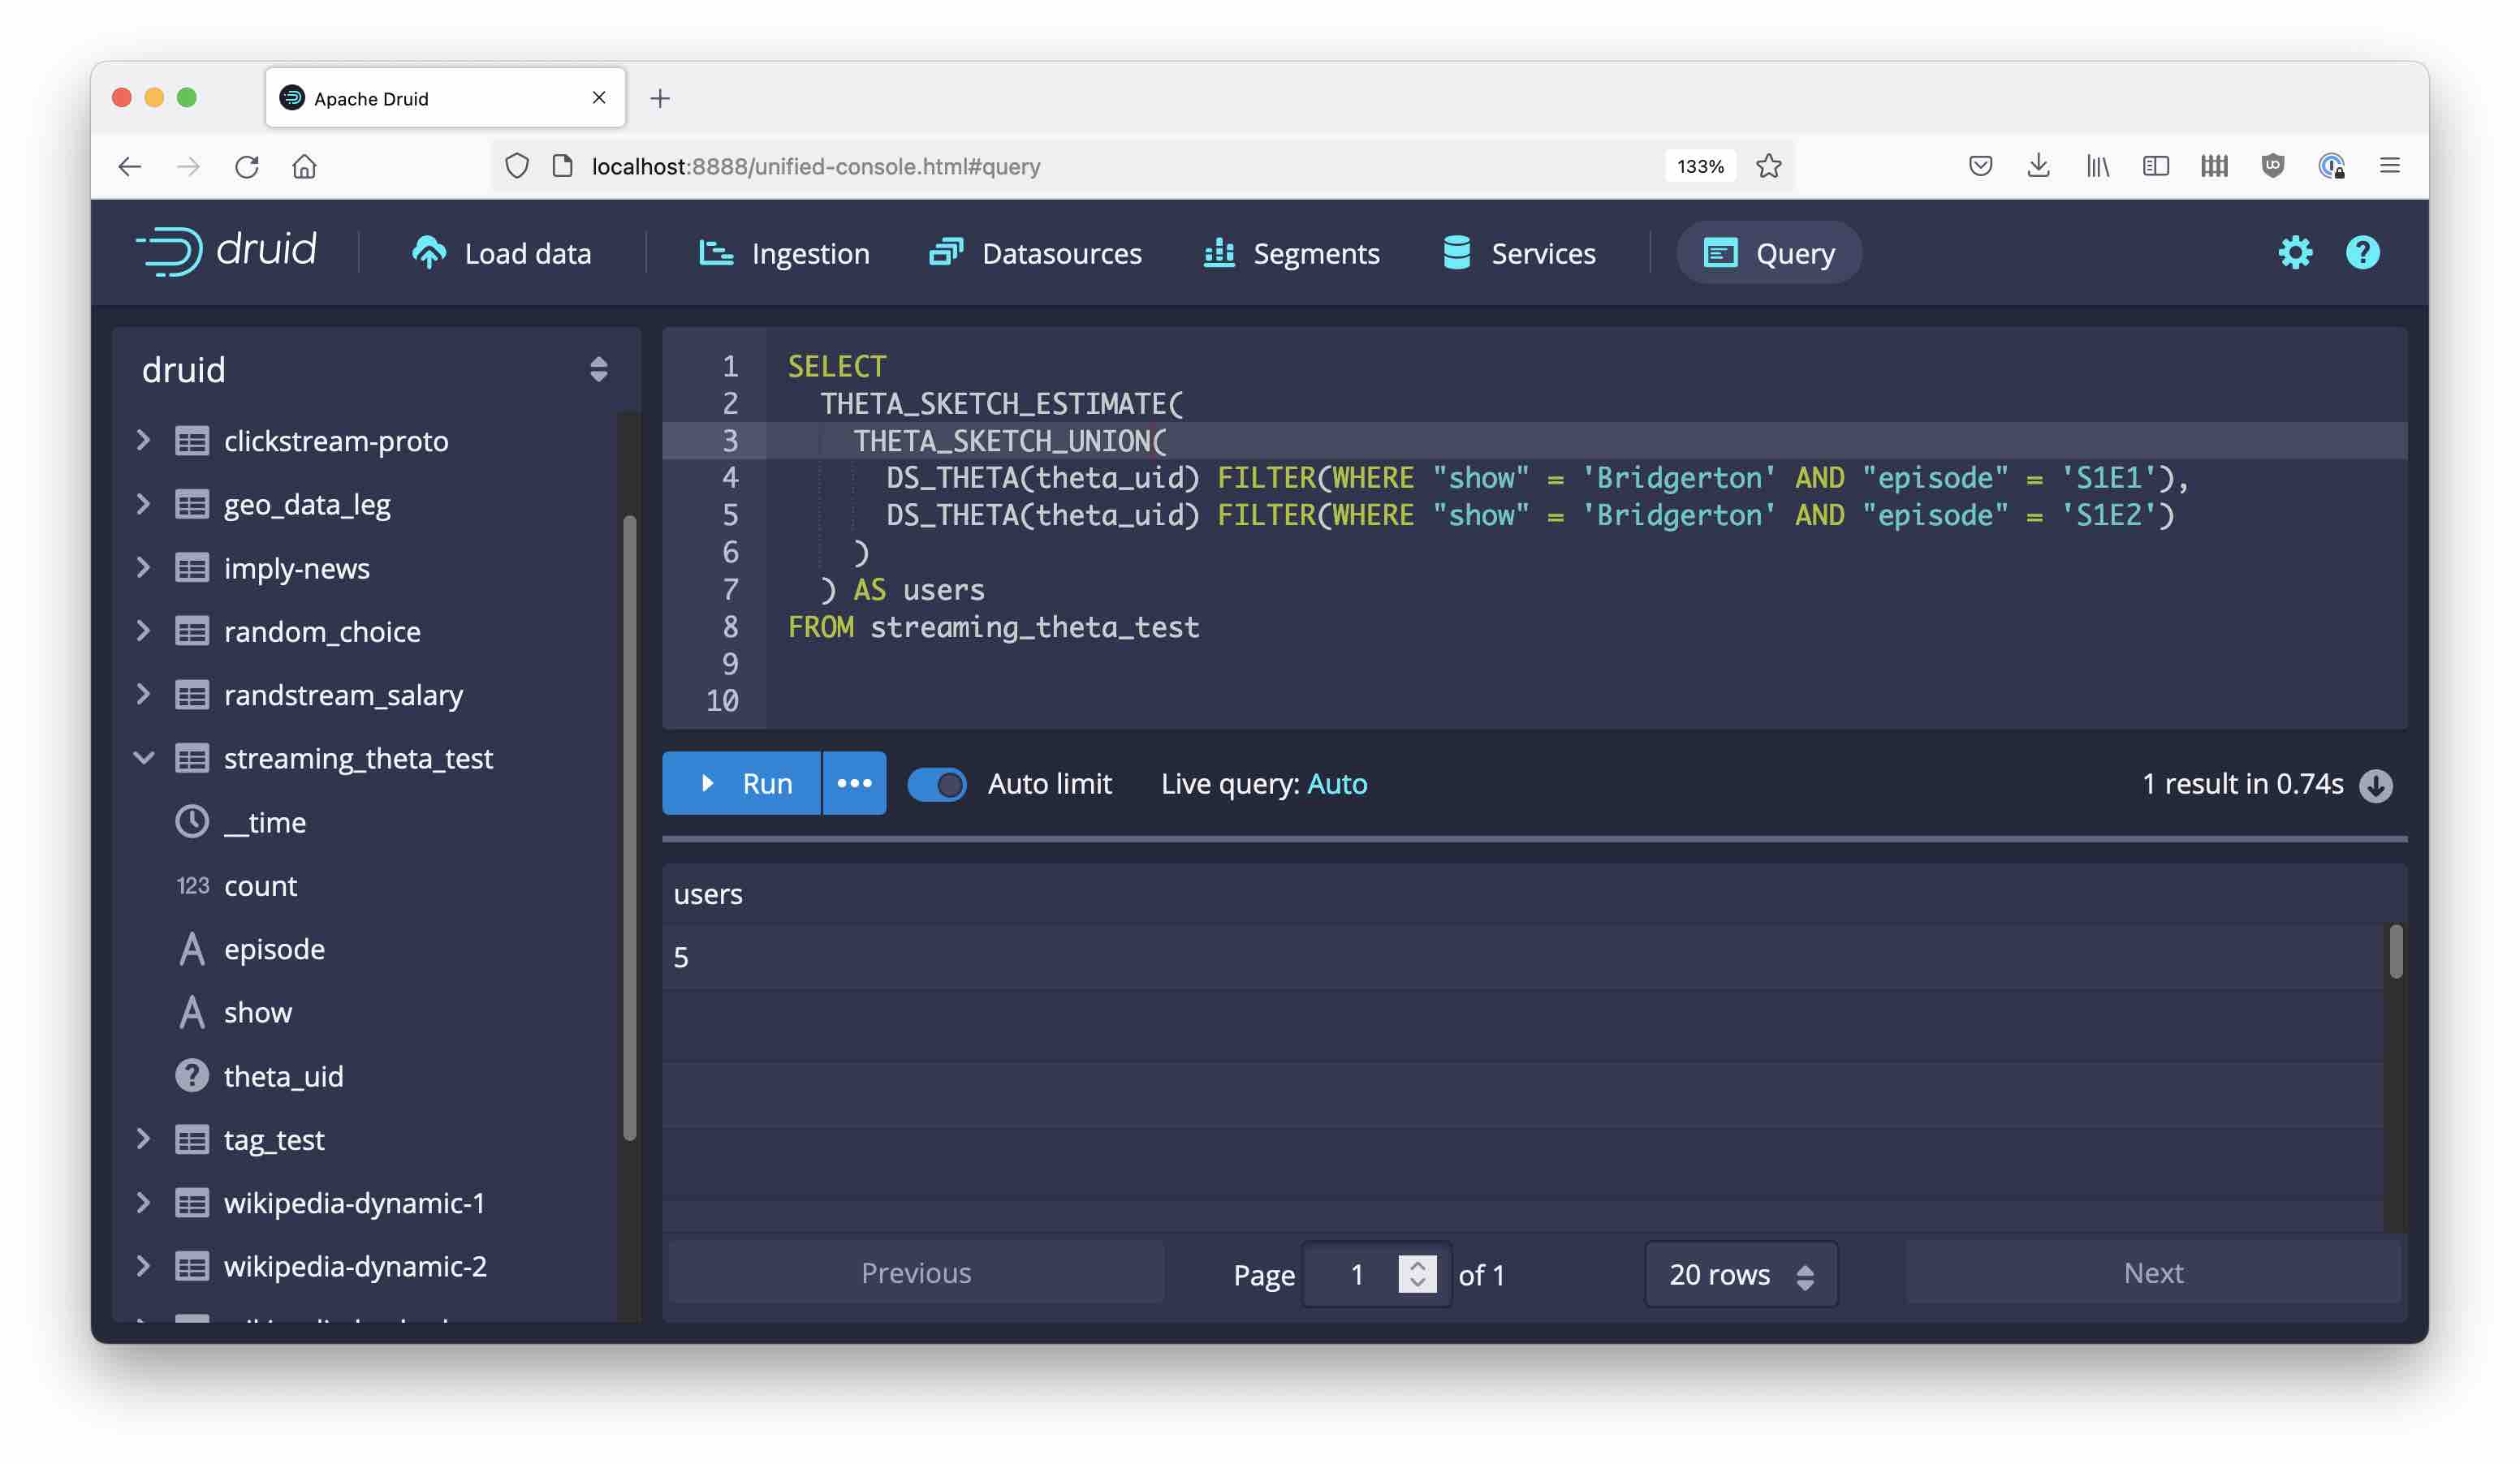Open the Segments view

tap(1291, 254)
